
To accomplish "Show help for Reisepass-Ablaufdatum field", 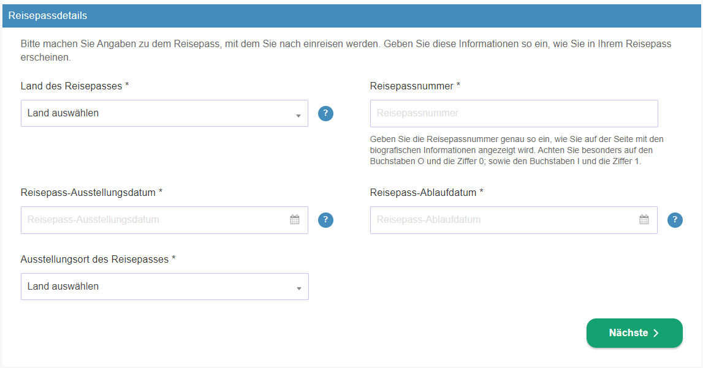I will 675,220.
